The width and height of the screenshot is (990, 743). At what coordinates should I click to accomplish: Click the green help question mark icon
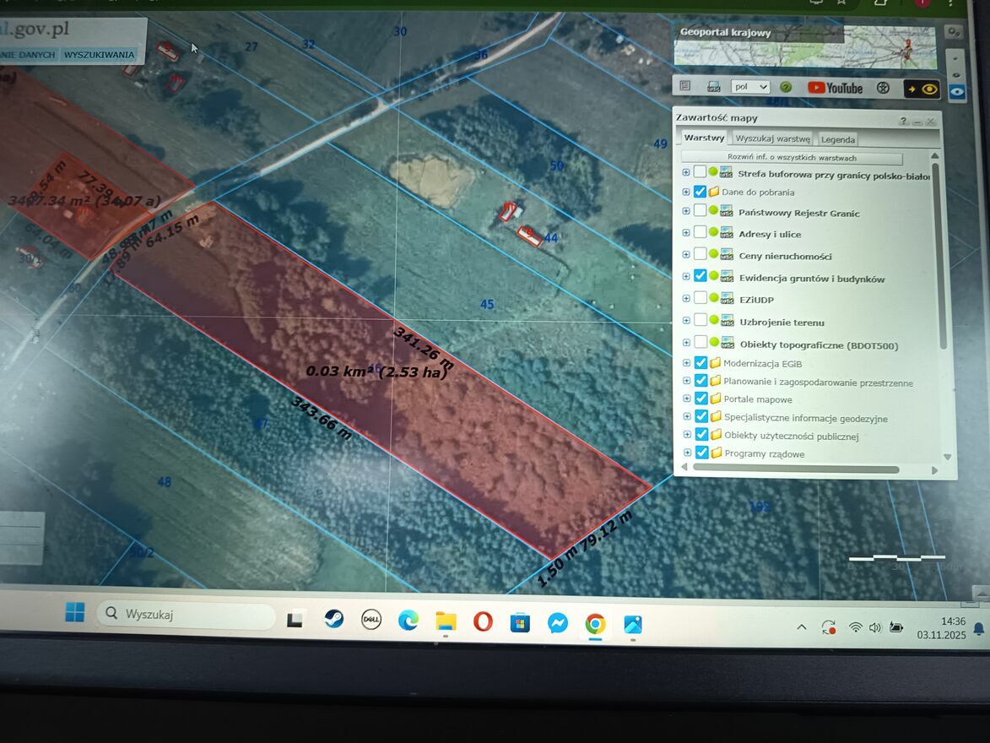click(786, 87)
